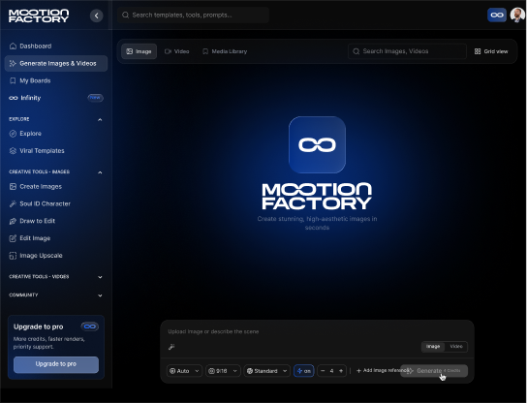The image size is (527, 403).
Task: Expand Creative Tools - Videos section
Action: click(56, 277)
